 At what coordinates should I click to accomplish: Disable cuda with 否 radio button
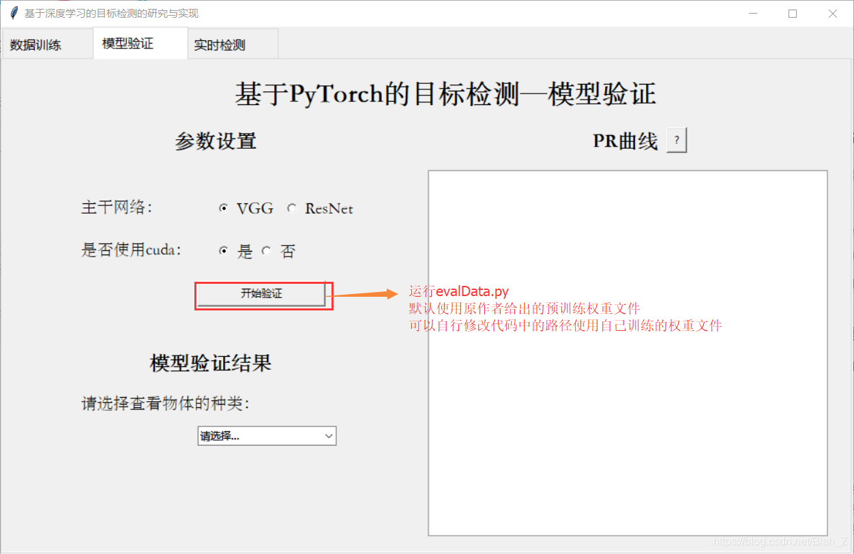[266, 251]
